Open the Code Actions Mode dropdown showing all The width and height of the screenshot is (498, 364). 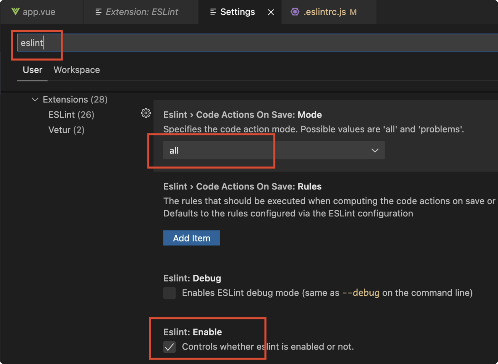274,150
